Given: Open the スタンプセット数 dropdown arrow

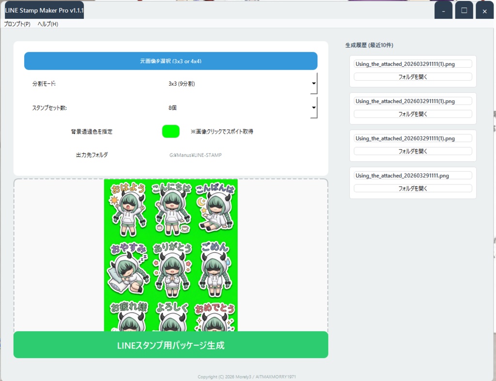Looking at the screenshot, I should [313, 107].
